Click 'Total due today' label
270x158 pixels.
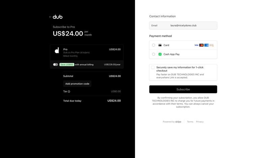click(72, 101)
